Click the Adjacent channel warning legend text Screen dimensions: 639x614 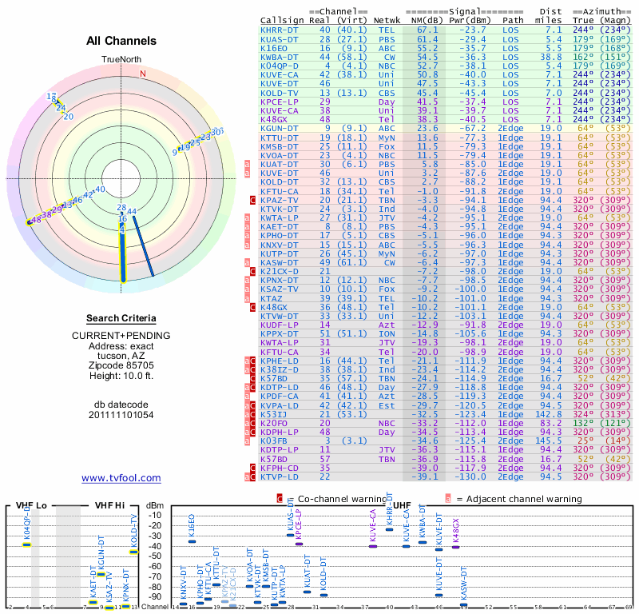point(524,499)
